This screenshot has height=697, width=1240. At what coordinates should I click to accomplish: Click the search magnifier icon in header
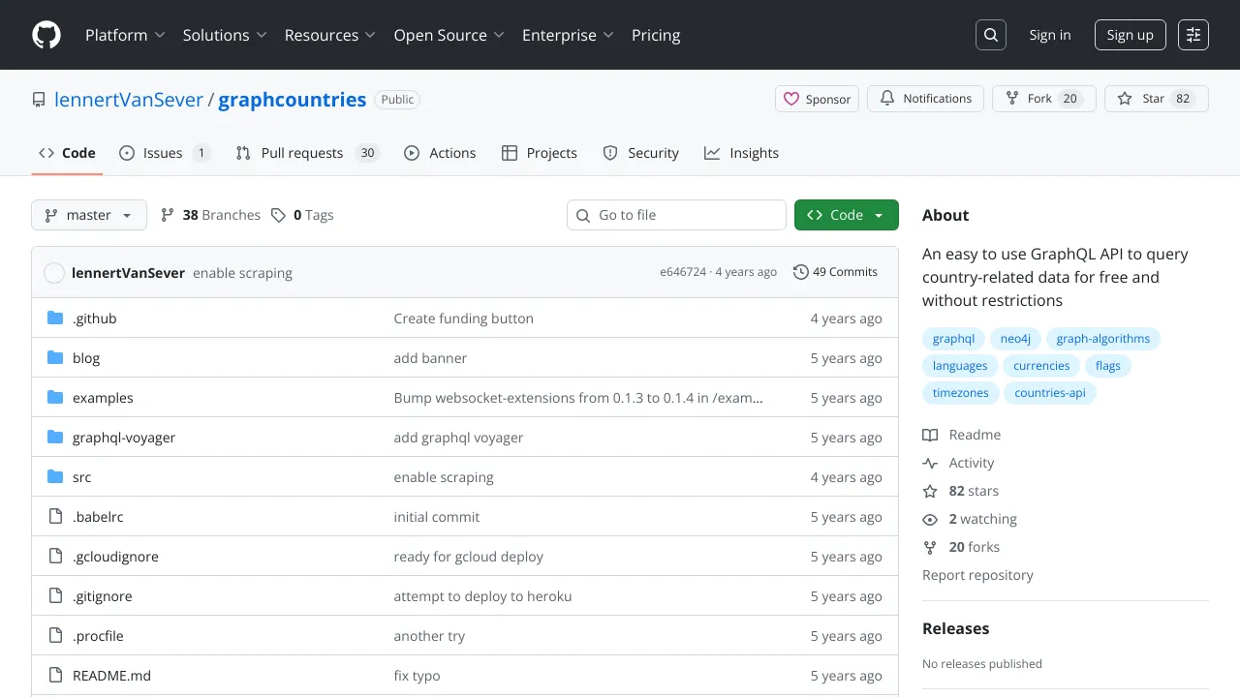click(x=991, y=35)
